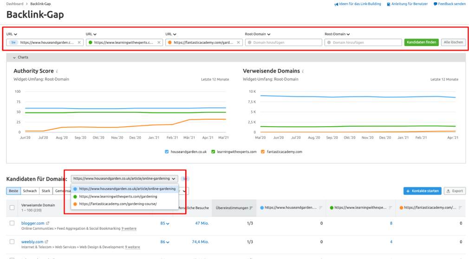Focus the first Domain hinzufügen input
This screenshot has width=469, height=259.
(x=284, y=42)
